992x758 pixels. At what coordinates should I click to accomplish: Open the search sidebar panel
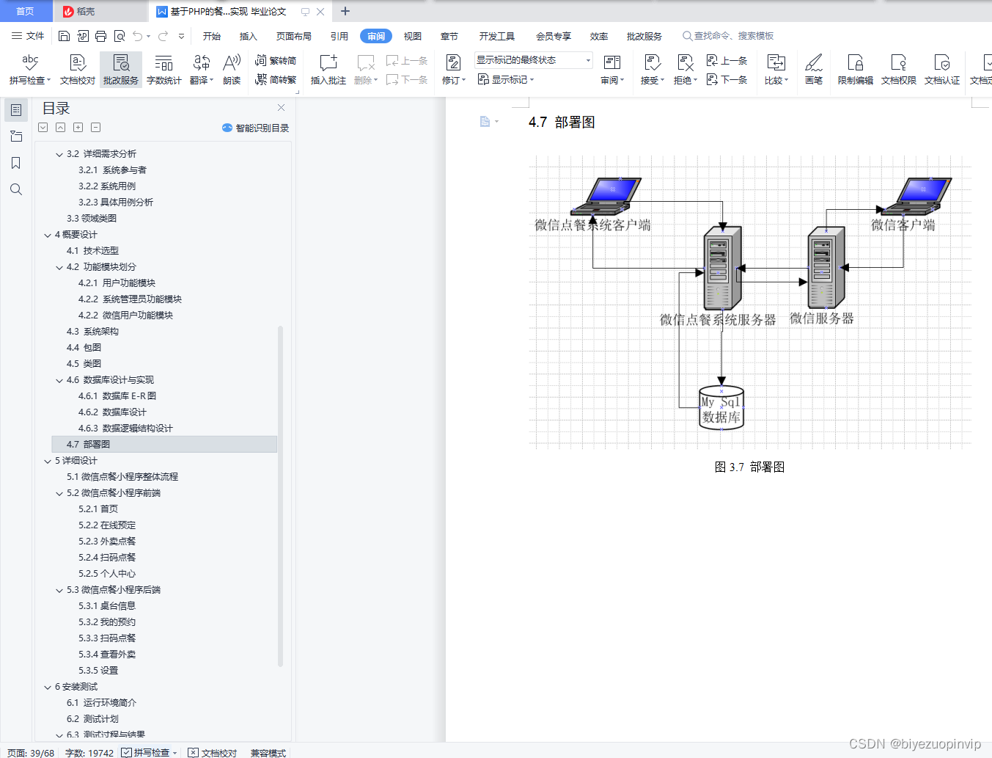tap(15, 189)
